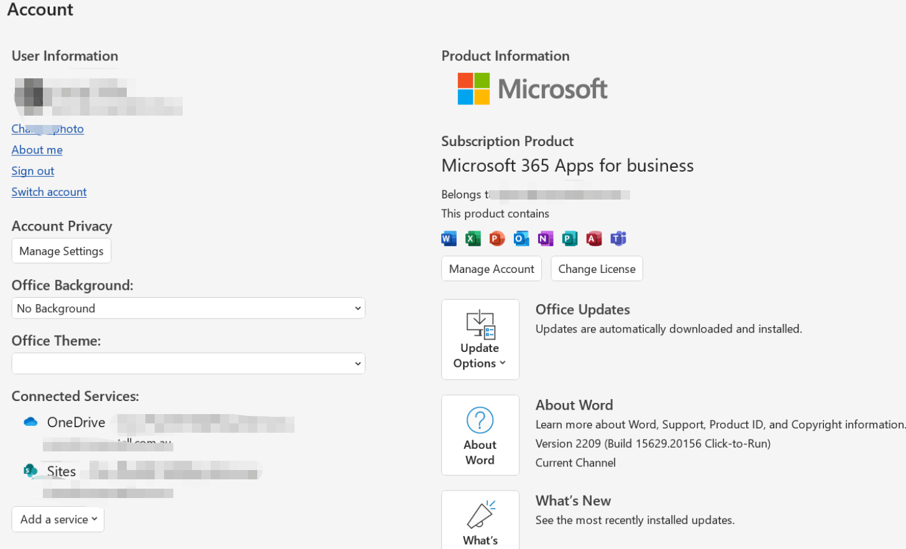The height and width of the screenshot is (549, 906).
Task: Click the Teams app icon
Action: click(618, 239)
